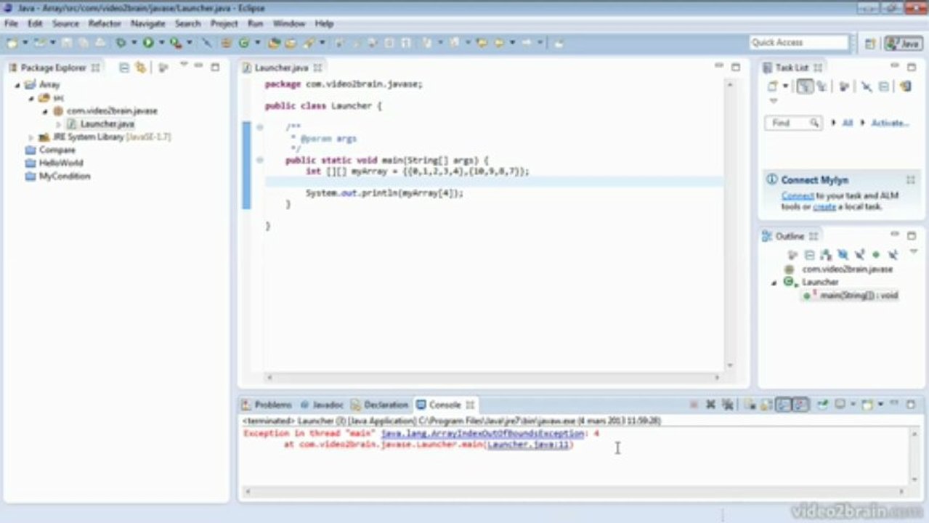Click Launcher.java:11 stack trace link

pos(529,445)
